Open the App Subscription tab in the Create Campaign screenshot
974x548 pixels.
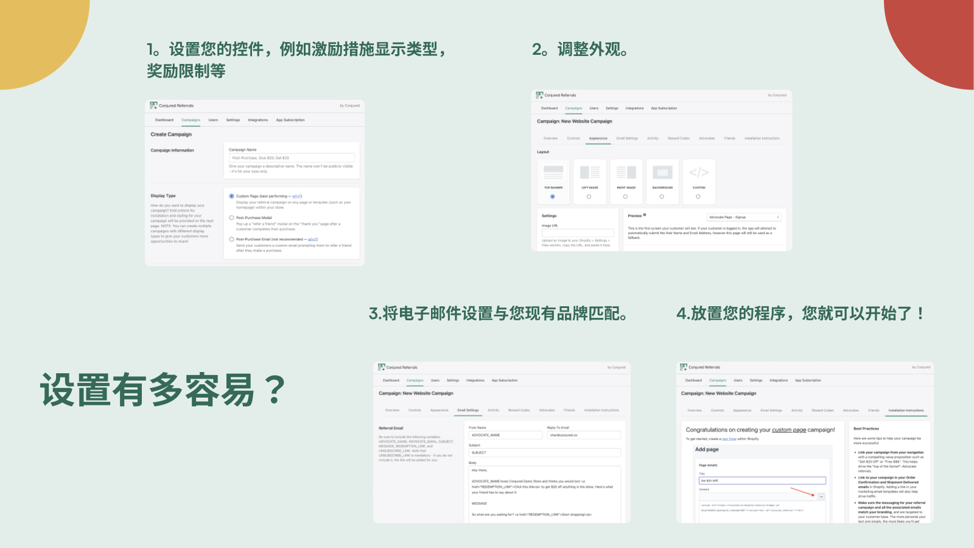[x=290, y=120]
